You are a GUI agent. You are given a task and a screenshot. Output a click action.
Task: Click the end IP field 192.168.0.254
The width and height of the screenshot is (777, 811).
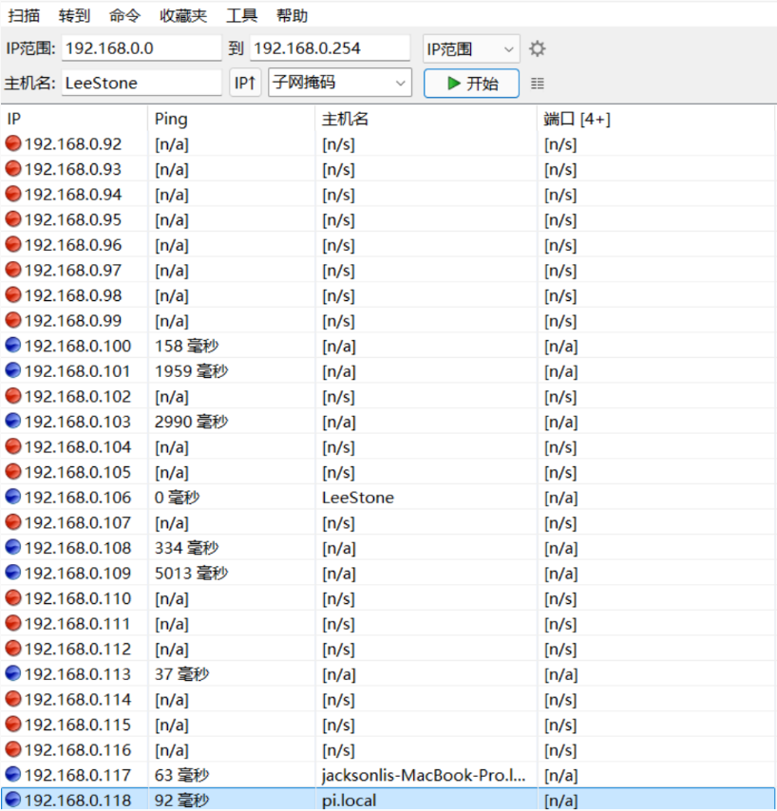coord(330,48)
